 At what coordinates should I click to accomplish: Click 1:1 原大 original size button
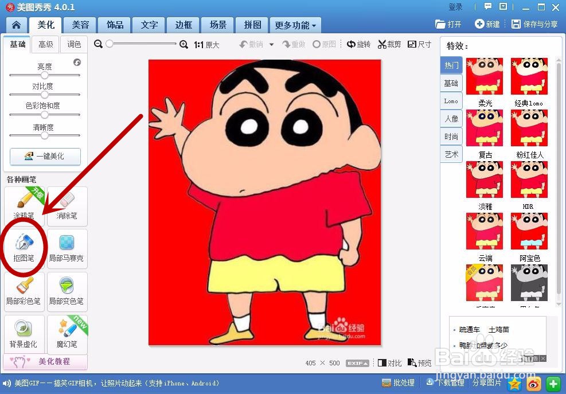pyautogui.click(x=206, y=45)
